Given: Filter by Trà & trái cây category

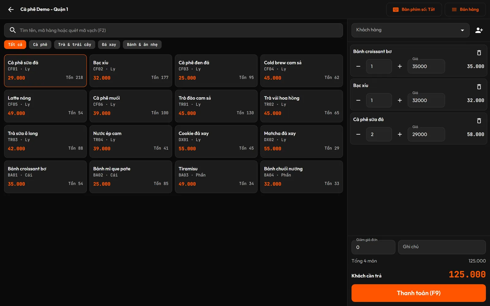Looking at the screenshot, I should coord(75,45).
